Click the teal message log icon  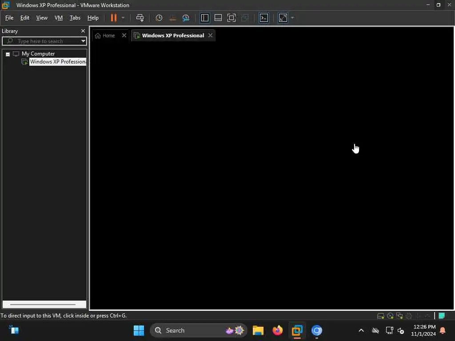(442, 316)
